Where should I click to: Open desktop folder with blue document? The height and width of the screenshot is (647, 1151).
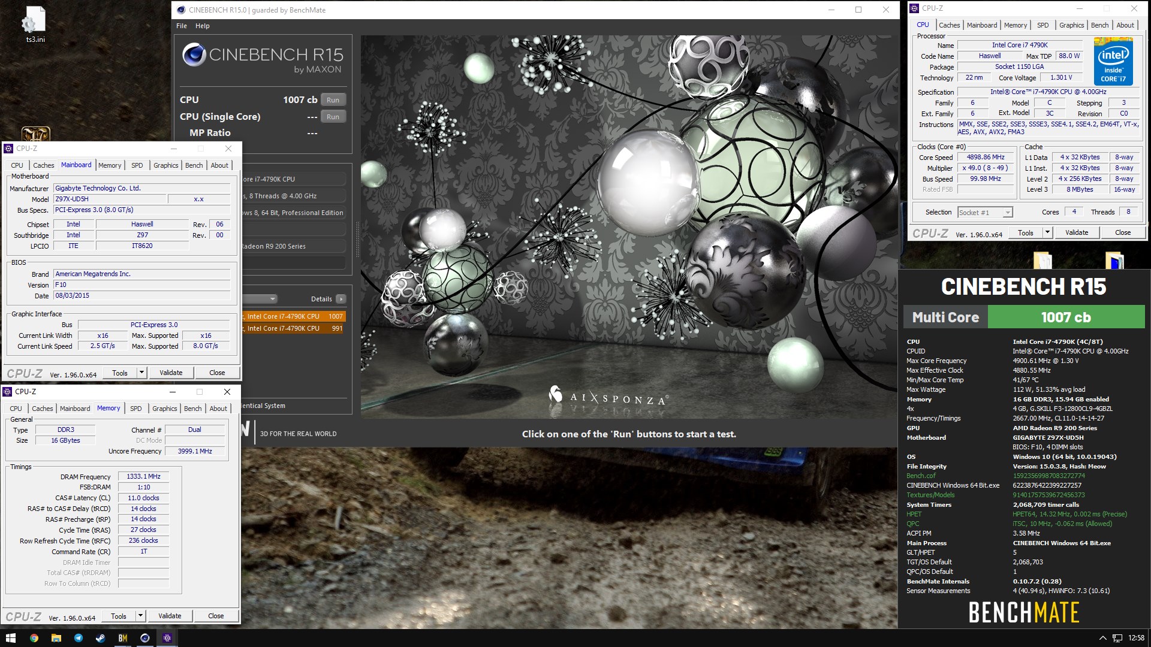(x=1114, y=261)
